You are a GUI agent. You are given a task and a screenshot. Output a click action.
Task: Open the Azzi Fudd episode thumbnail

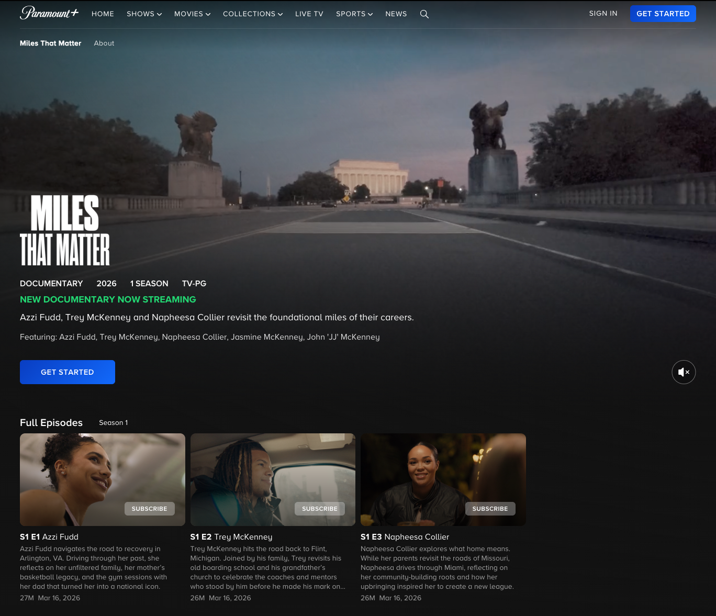tap(103, 479)
